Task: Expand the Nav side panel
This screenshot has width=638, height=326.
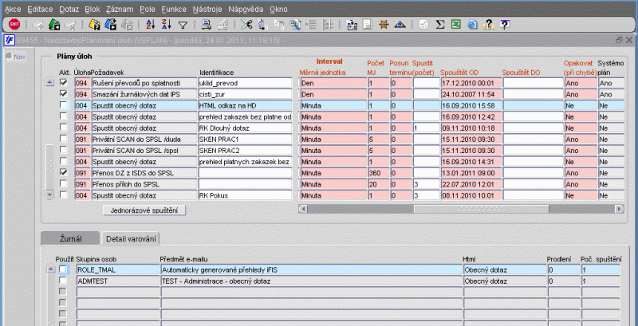Action: pyautogui.click(x=16, y=57)
